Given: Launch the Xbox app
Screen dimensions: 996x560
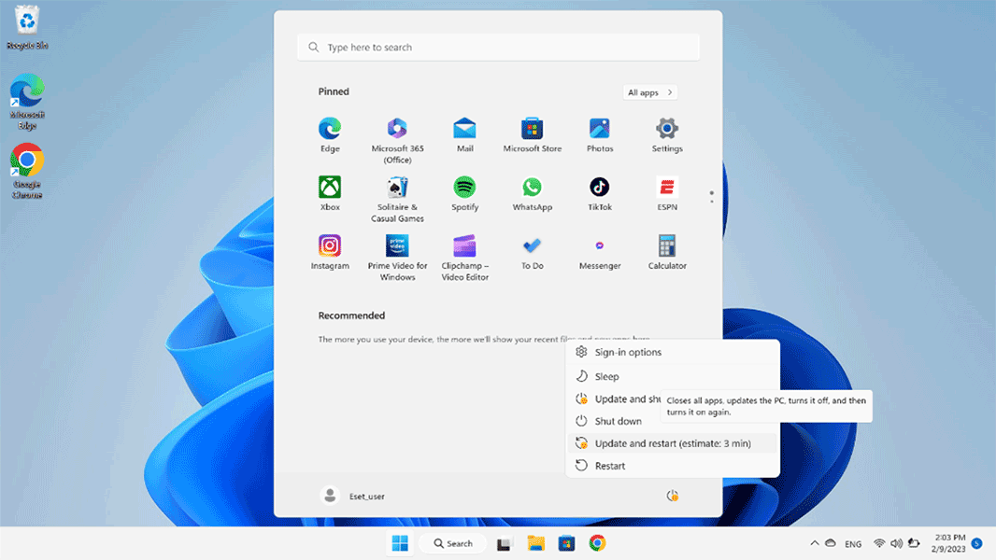Looking at the screenshot, I should click(x=330, y=188).
